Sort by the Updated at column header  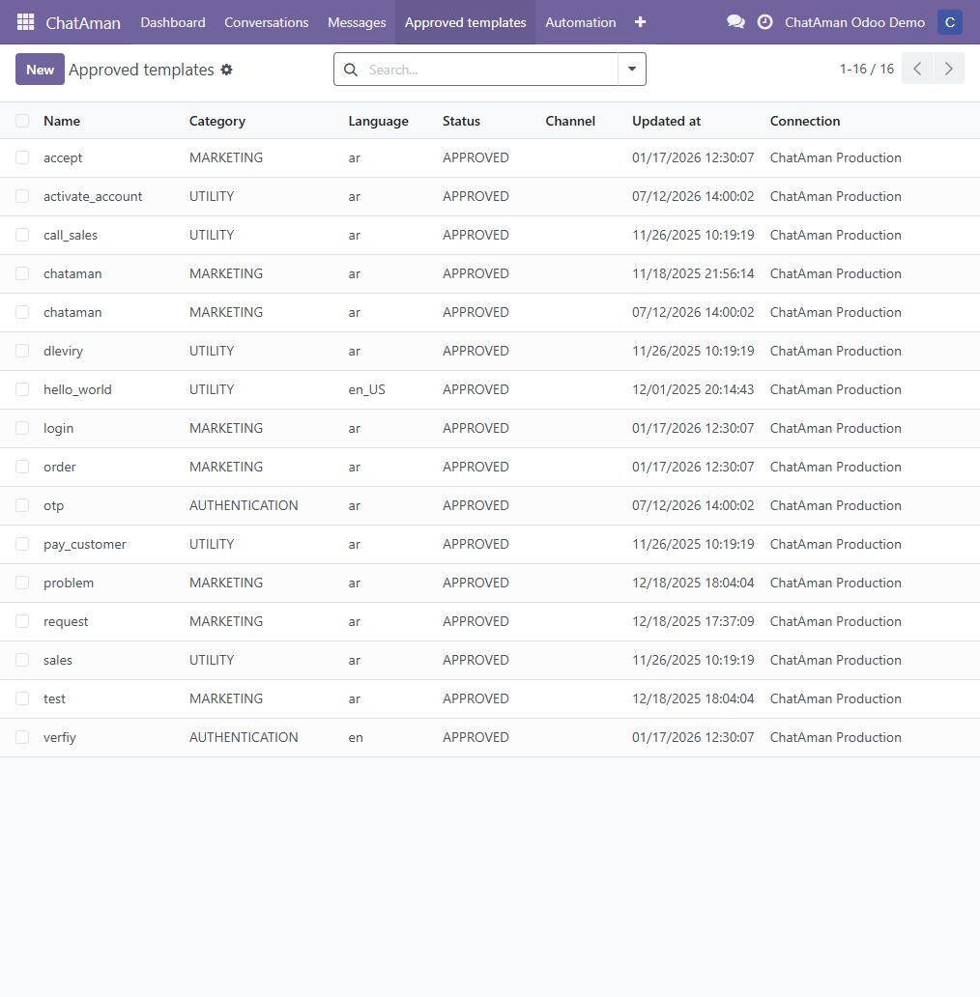click(667, 121)
